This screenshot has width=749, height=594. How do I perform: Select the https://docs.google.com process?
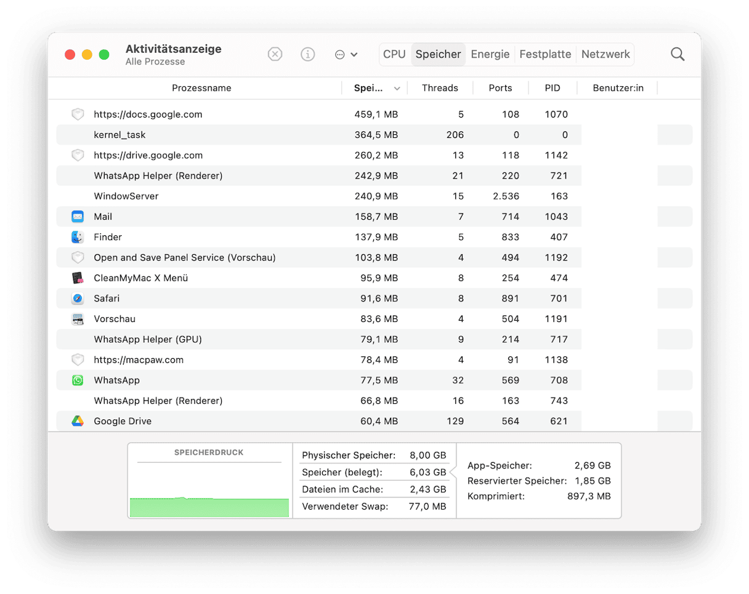(x=148, y=114)
